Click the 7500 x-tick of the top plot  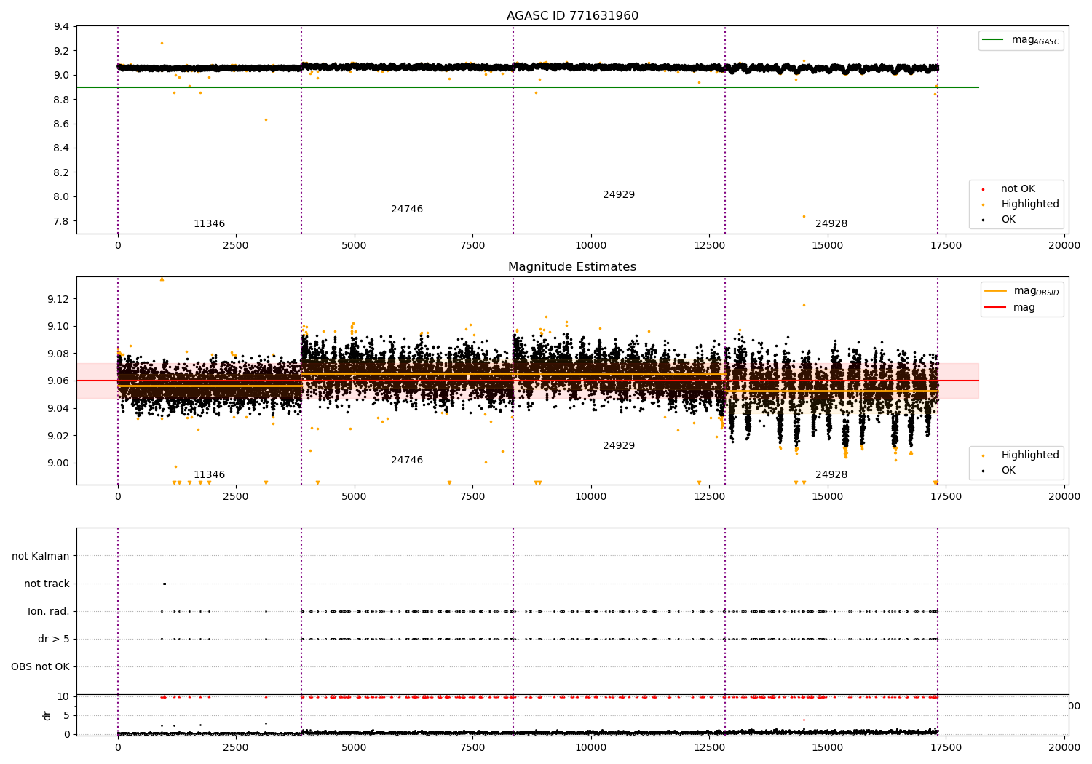(472, 246)
